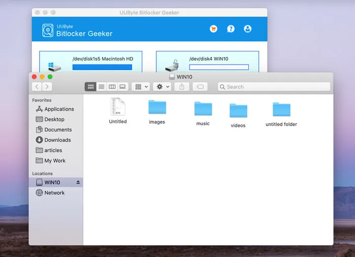Open My Work in the sidebar
This screenshot has width=355, height=257.
[56, 161]
